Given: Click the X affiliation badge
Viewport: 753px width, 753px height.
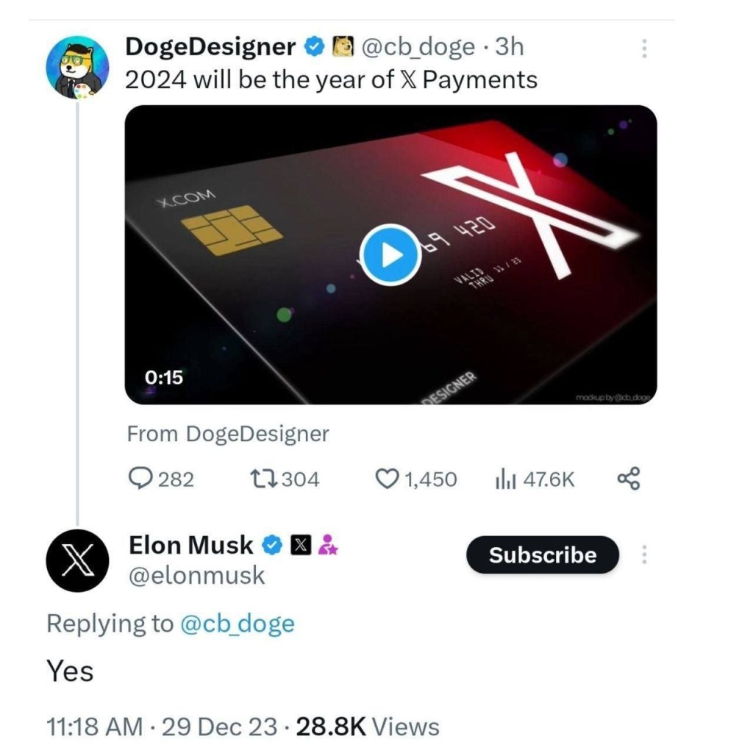Looking at the screenshot, I should (x=300, y=545).
